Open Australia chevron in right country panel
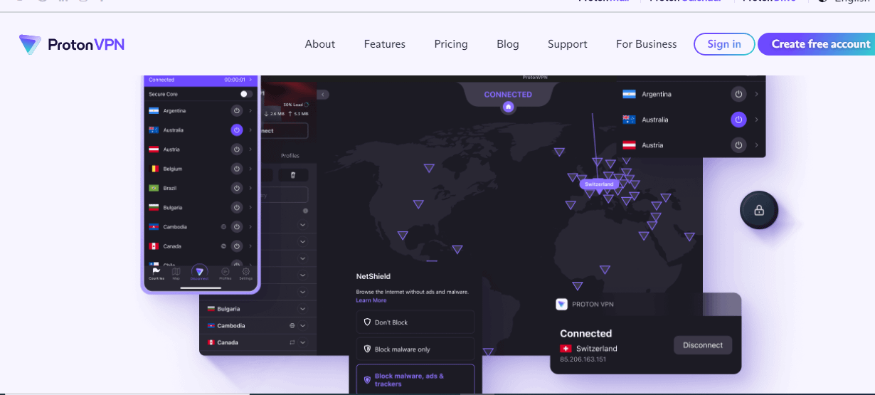The width and height of the screenshot is (875, 395). coord(756,120)
